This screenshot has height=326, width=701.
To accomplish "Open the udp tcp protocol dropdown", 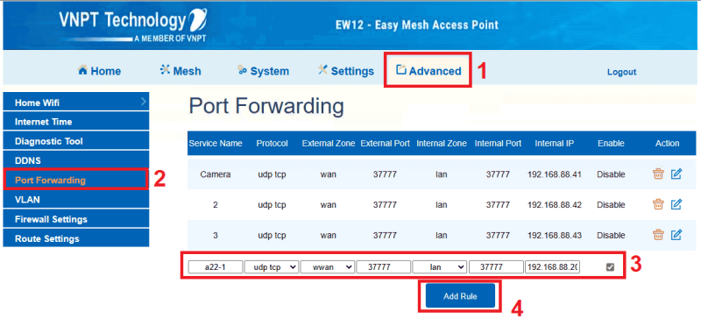I will coord(272,267).
